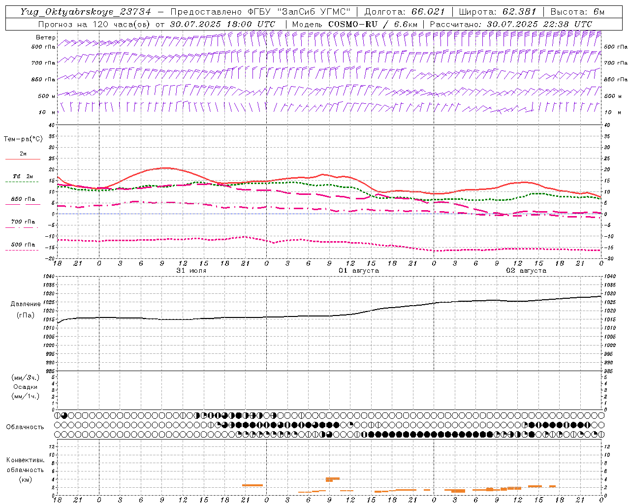Click the Ветер wind panel label
Screen dimensions: 630x504
[46, 37]
